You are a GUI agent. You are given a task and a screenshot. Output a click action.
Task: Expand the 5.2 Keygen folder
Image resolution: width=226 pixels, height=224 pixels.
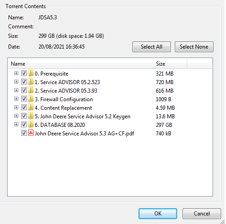(16, 116)
